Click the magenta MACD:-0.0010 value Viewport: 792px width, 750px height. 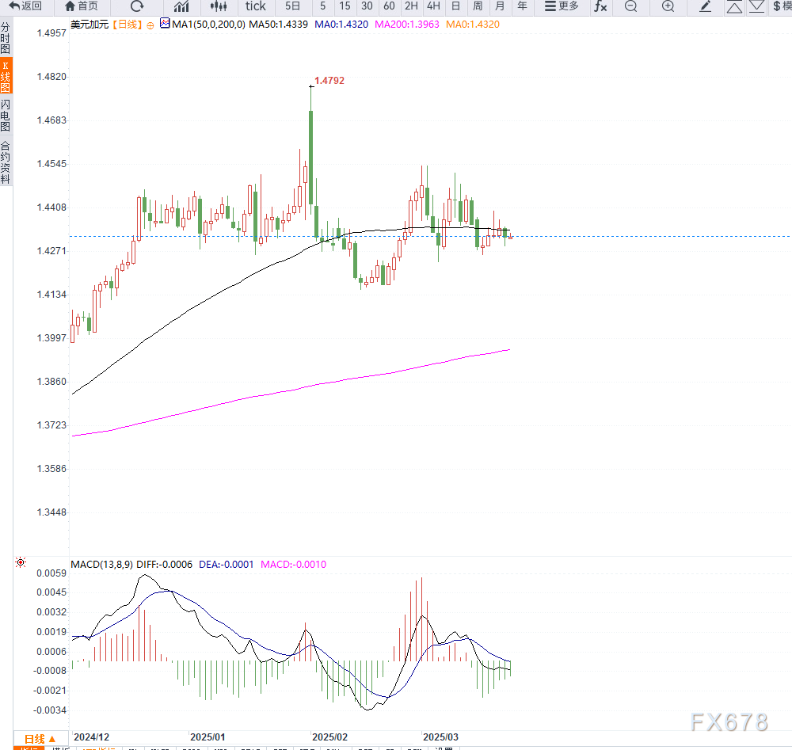tap(294, 564)
